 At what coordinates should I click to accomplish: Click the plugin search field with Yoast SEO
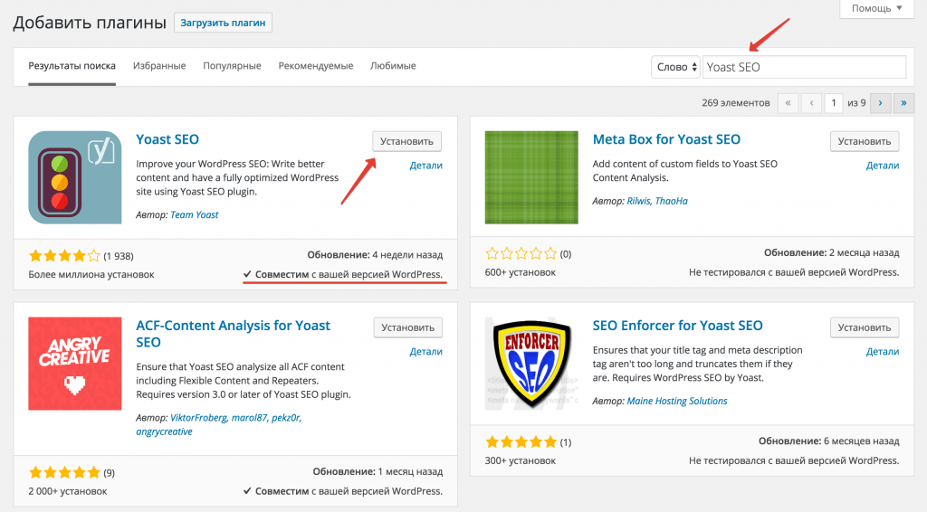tap(804, 67)
